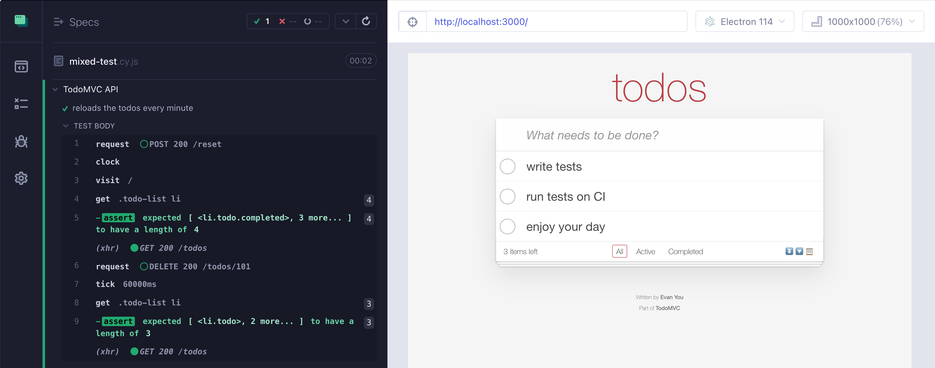Switch to the Active todos filter
Viewport: 935px width, 368px height.
click(645, 251)
